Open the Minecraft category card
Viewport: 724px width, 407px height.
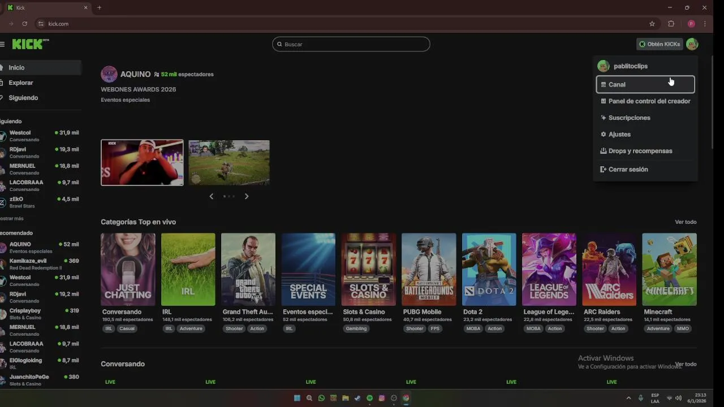[x=670, y=270]
